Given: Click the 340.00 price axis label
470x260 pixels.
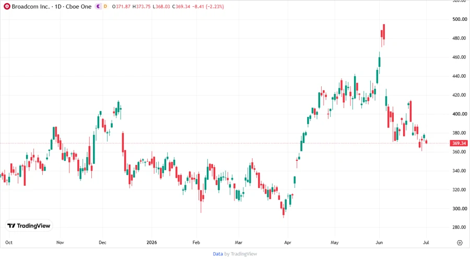Looking at the screenshot, I should [460, 171].
